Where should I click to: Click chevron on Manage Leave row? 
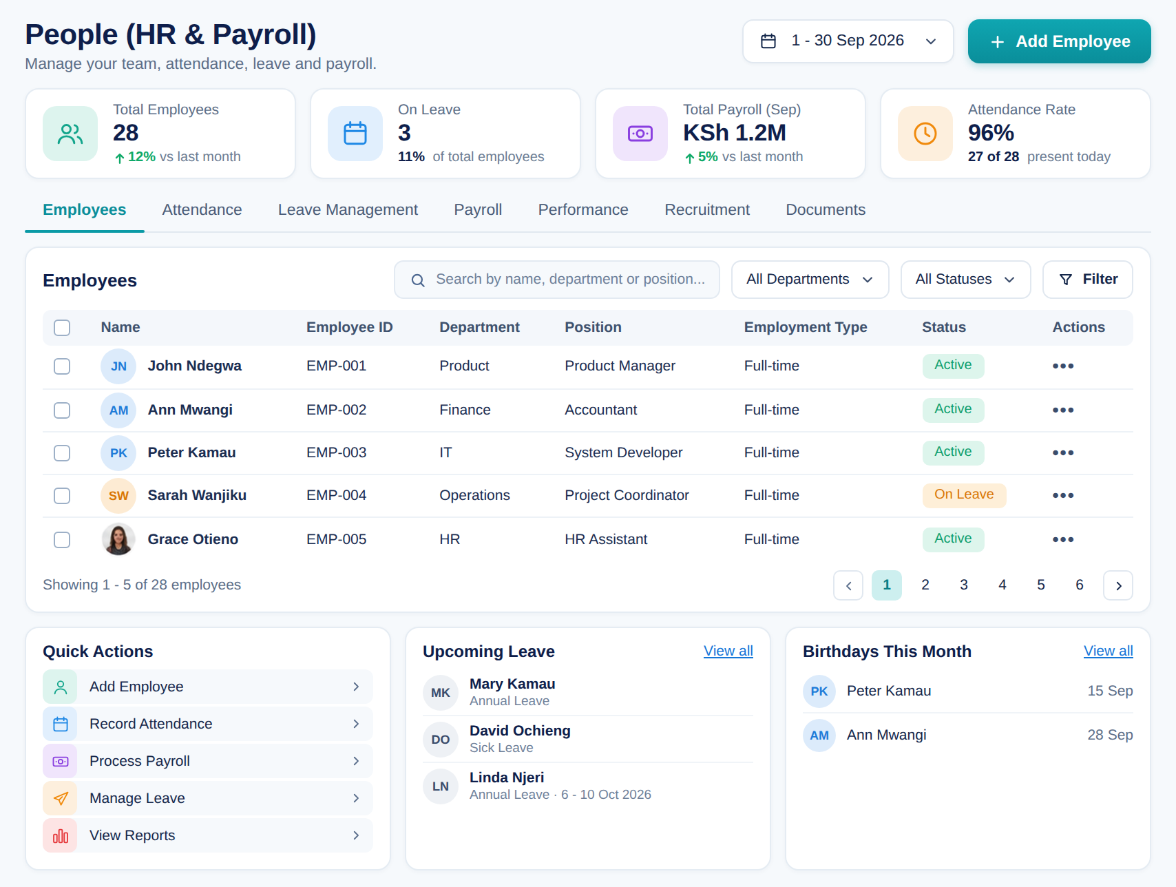tap(356, 798)
